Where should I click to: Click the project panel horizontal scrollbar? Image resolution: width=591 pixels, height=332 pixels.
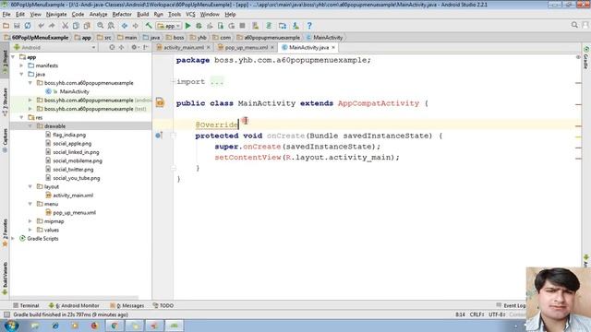point(74,298)
